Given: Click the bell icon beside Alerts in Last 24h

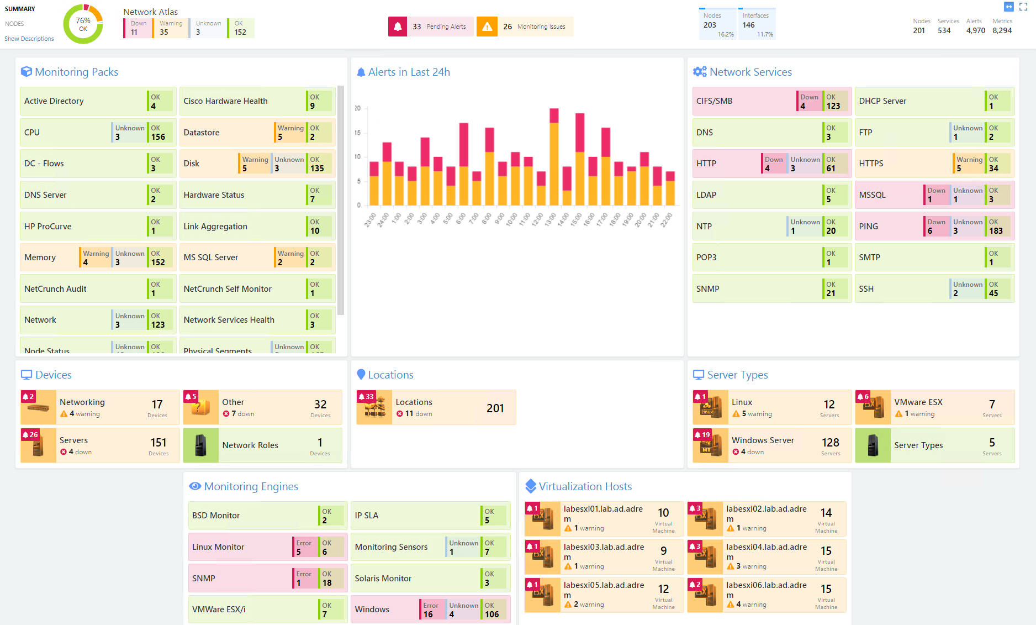Looking at the screenshot, I should click(x=362, y=71).
